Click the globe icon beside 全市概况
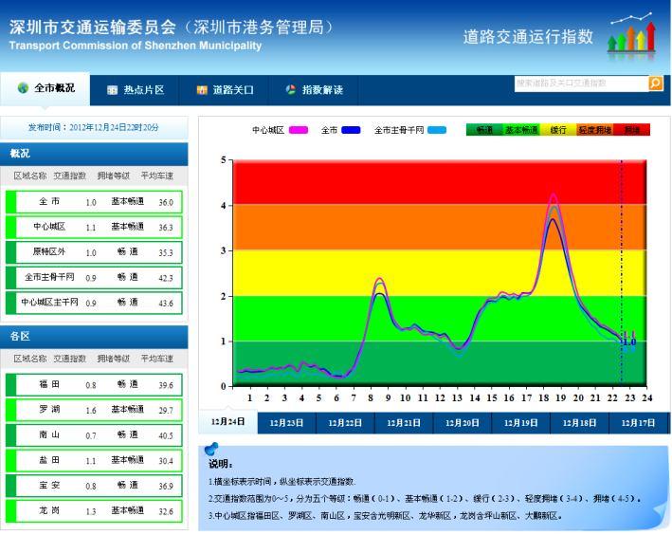The image size is (672, 535). click(x=23, y=88)
